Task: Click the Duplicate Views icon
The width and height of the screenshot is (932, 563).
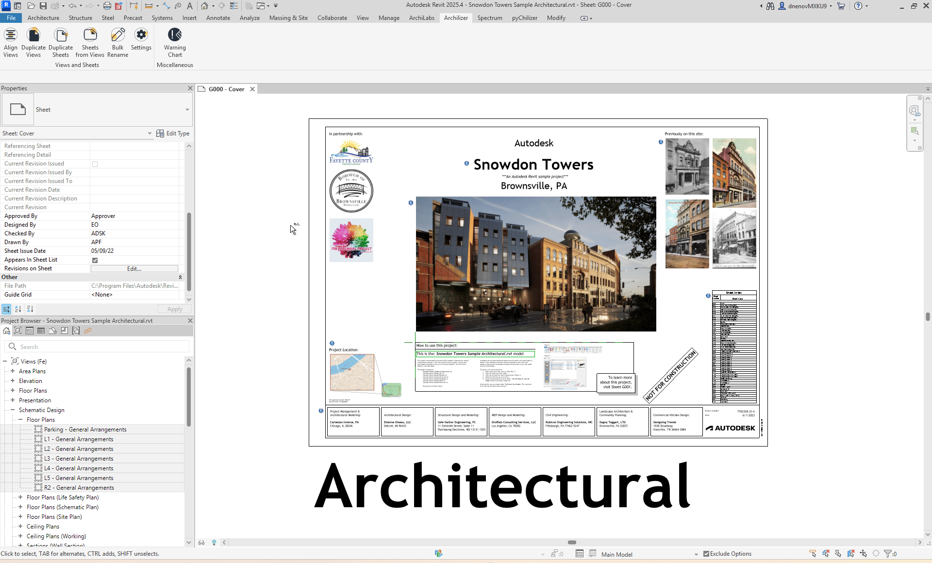Action: (33, 35)
